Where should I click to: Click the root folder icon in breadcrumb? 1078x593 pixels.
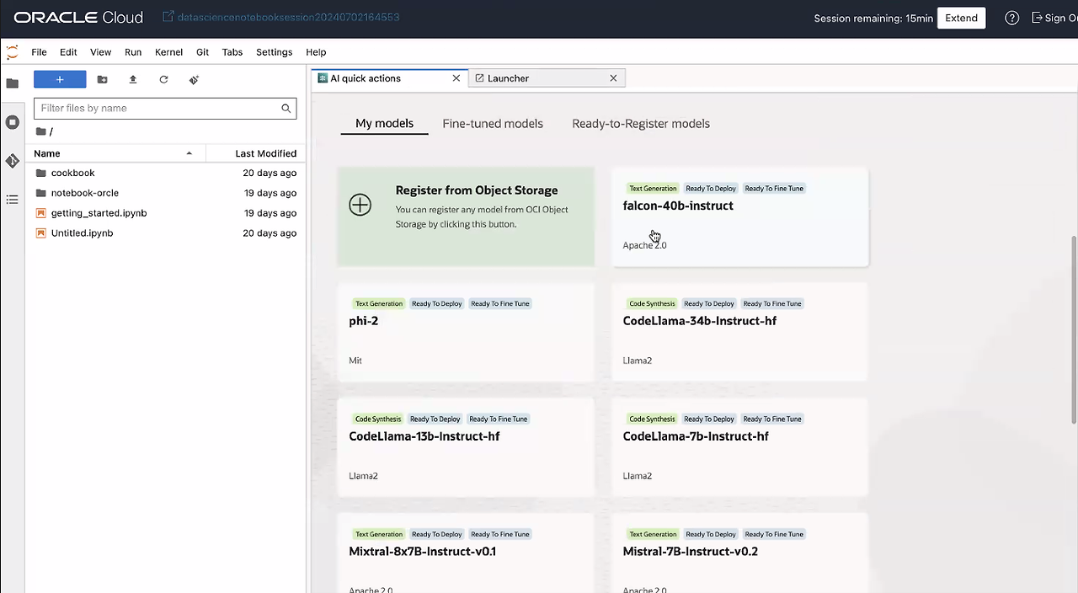tap(40, 131)
